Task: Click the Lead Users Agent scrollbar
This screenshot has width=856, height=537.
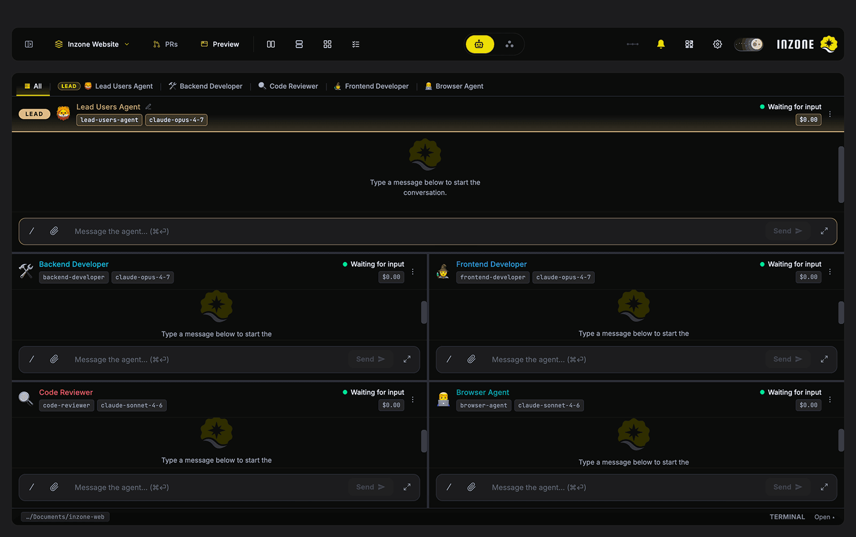Action: [x=841, y=174]
